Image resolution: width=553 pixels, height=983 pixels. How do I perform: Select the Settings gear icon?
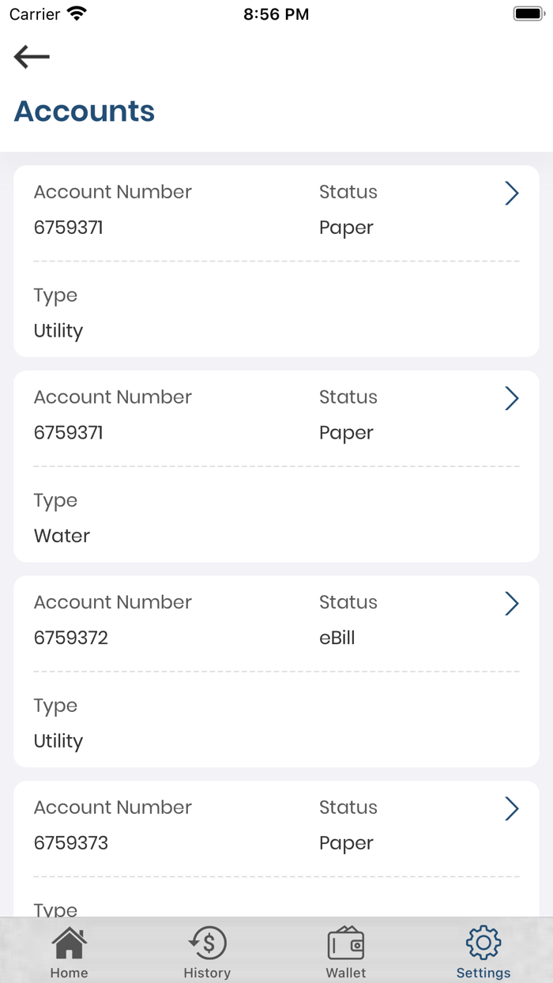[x=483, y=942]
